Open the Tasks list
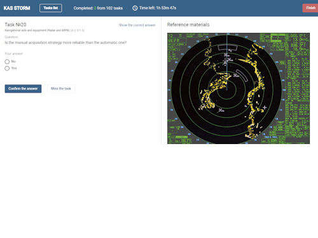318x238 pixels. pos(51,8)
